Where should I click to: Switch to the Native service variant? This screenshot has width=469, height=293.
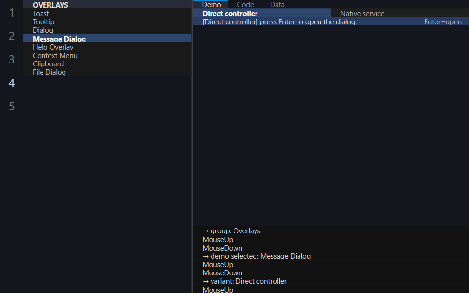tap(400, 14)
